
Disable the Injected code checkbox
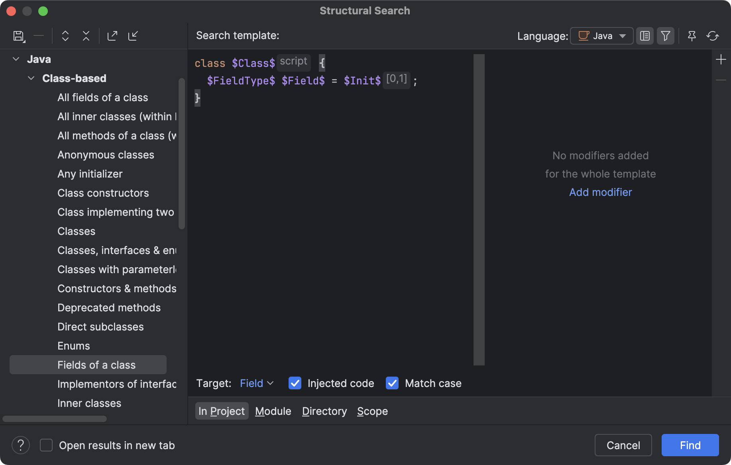tap(295, 383)
